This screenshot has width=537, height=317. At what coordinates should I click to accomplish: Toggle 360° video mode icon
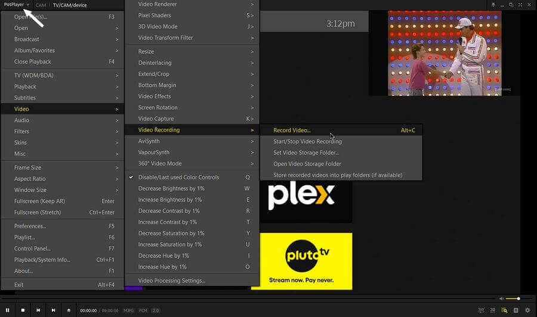(481, 310)
